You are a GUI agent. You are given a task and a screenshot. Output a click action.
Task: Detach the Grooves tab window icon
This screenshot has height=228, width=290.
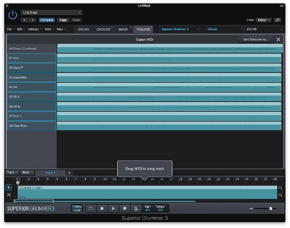[111, 27]
